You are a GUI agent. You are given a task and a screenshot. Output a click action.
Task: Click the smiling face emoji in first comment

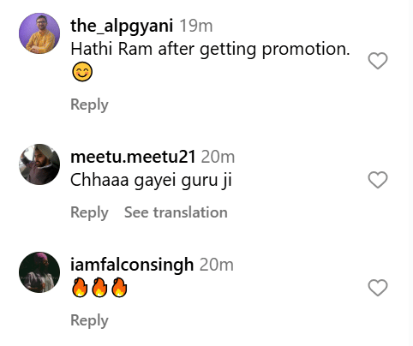click(82, 72)
